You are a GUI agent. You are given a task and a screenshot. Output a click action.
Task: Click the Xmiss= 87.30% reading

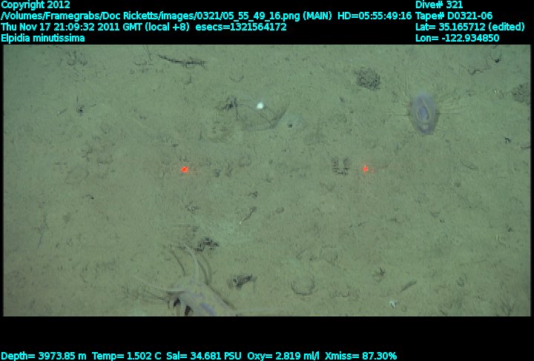pos(360,356)
